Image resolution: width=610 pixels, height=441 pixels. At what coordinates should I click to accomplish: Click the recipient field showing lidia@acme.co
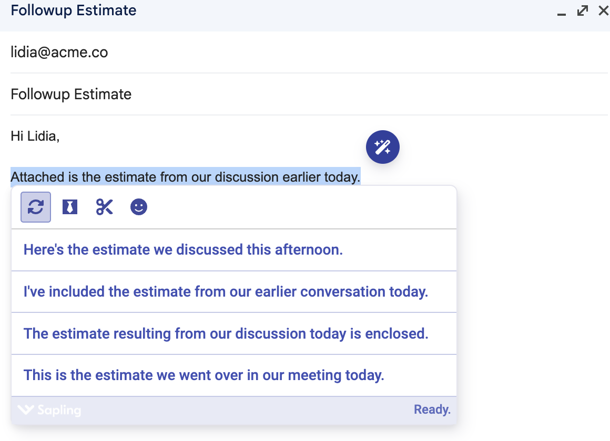[x=59, y=52]
